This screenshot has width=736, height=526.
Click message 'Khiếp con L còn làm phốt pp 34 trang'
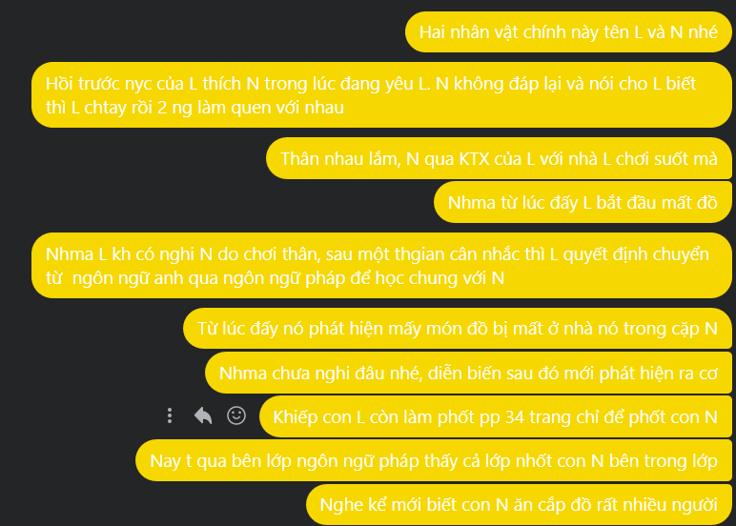click(x=496, y=416)
